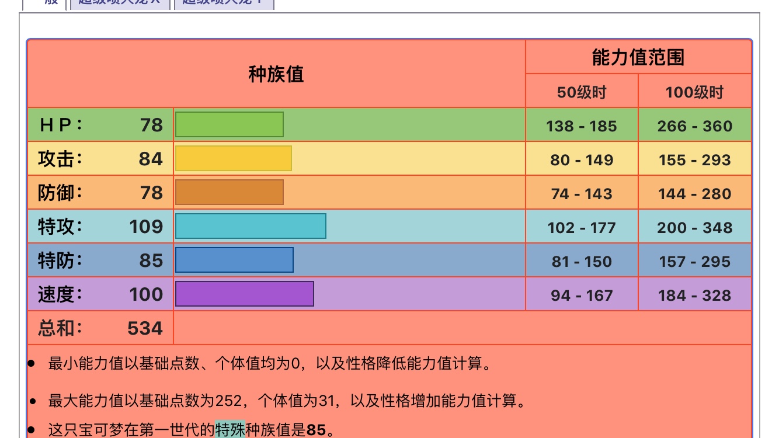The height and width of the screenshot is (438, 779).
Task: Click the 总和： row label
Action: (x=61, y=328)
